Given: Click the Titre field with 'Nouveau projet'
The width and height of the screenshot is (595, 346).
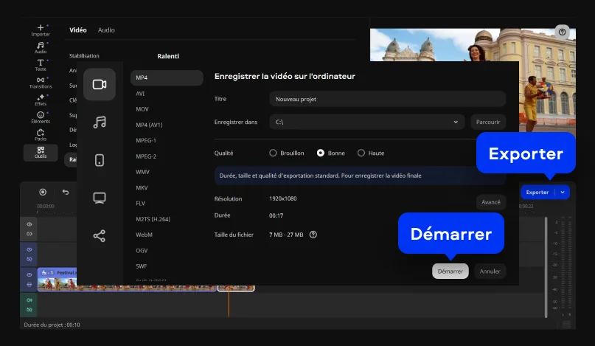Looking at the screenshot, I should point(387,99).
